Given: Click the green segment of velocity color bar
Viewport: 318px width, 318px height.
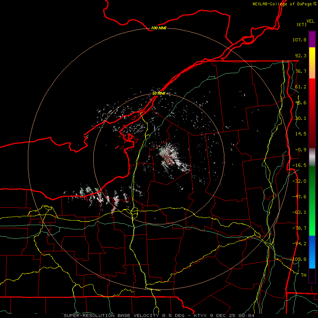Looking at the screenshot, I should coord(312,201).
